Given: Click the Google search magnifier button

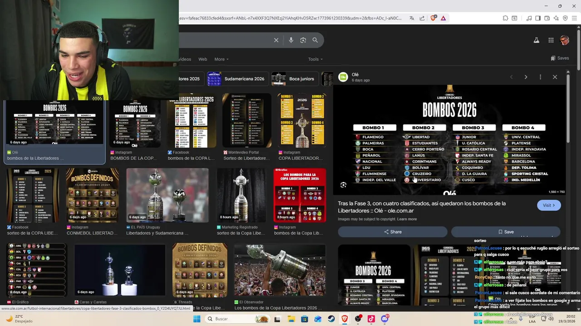Looking at the screenshot, I should (315, 40).
